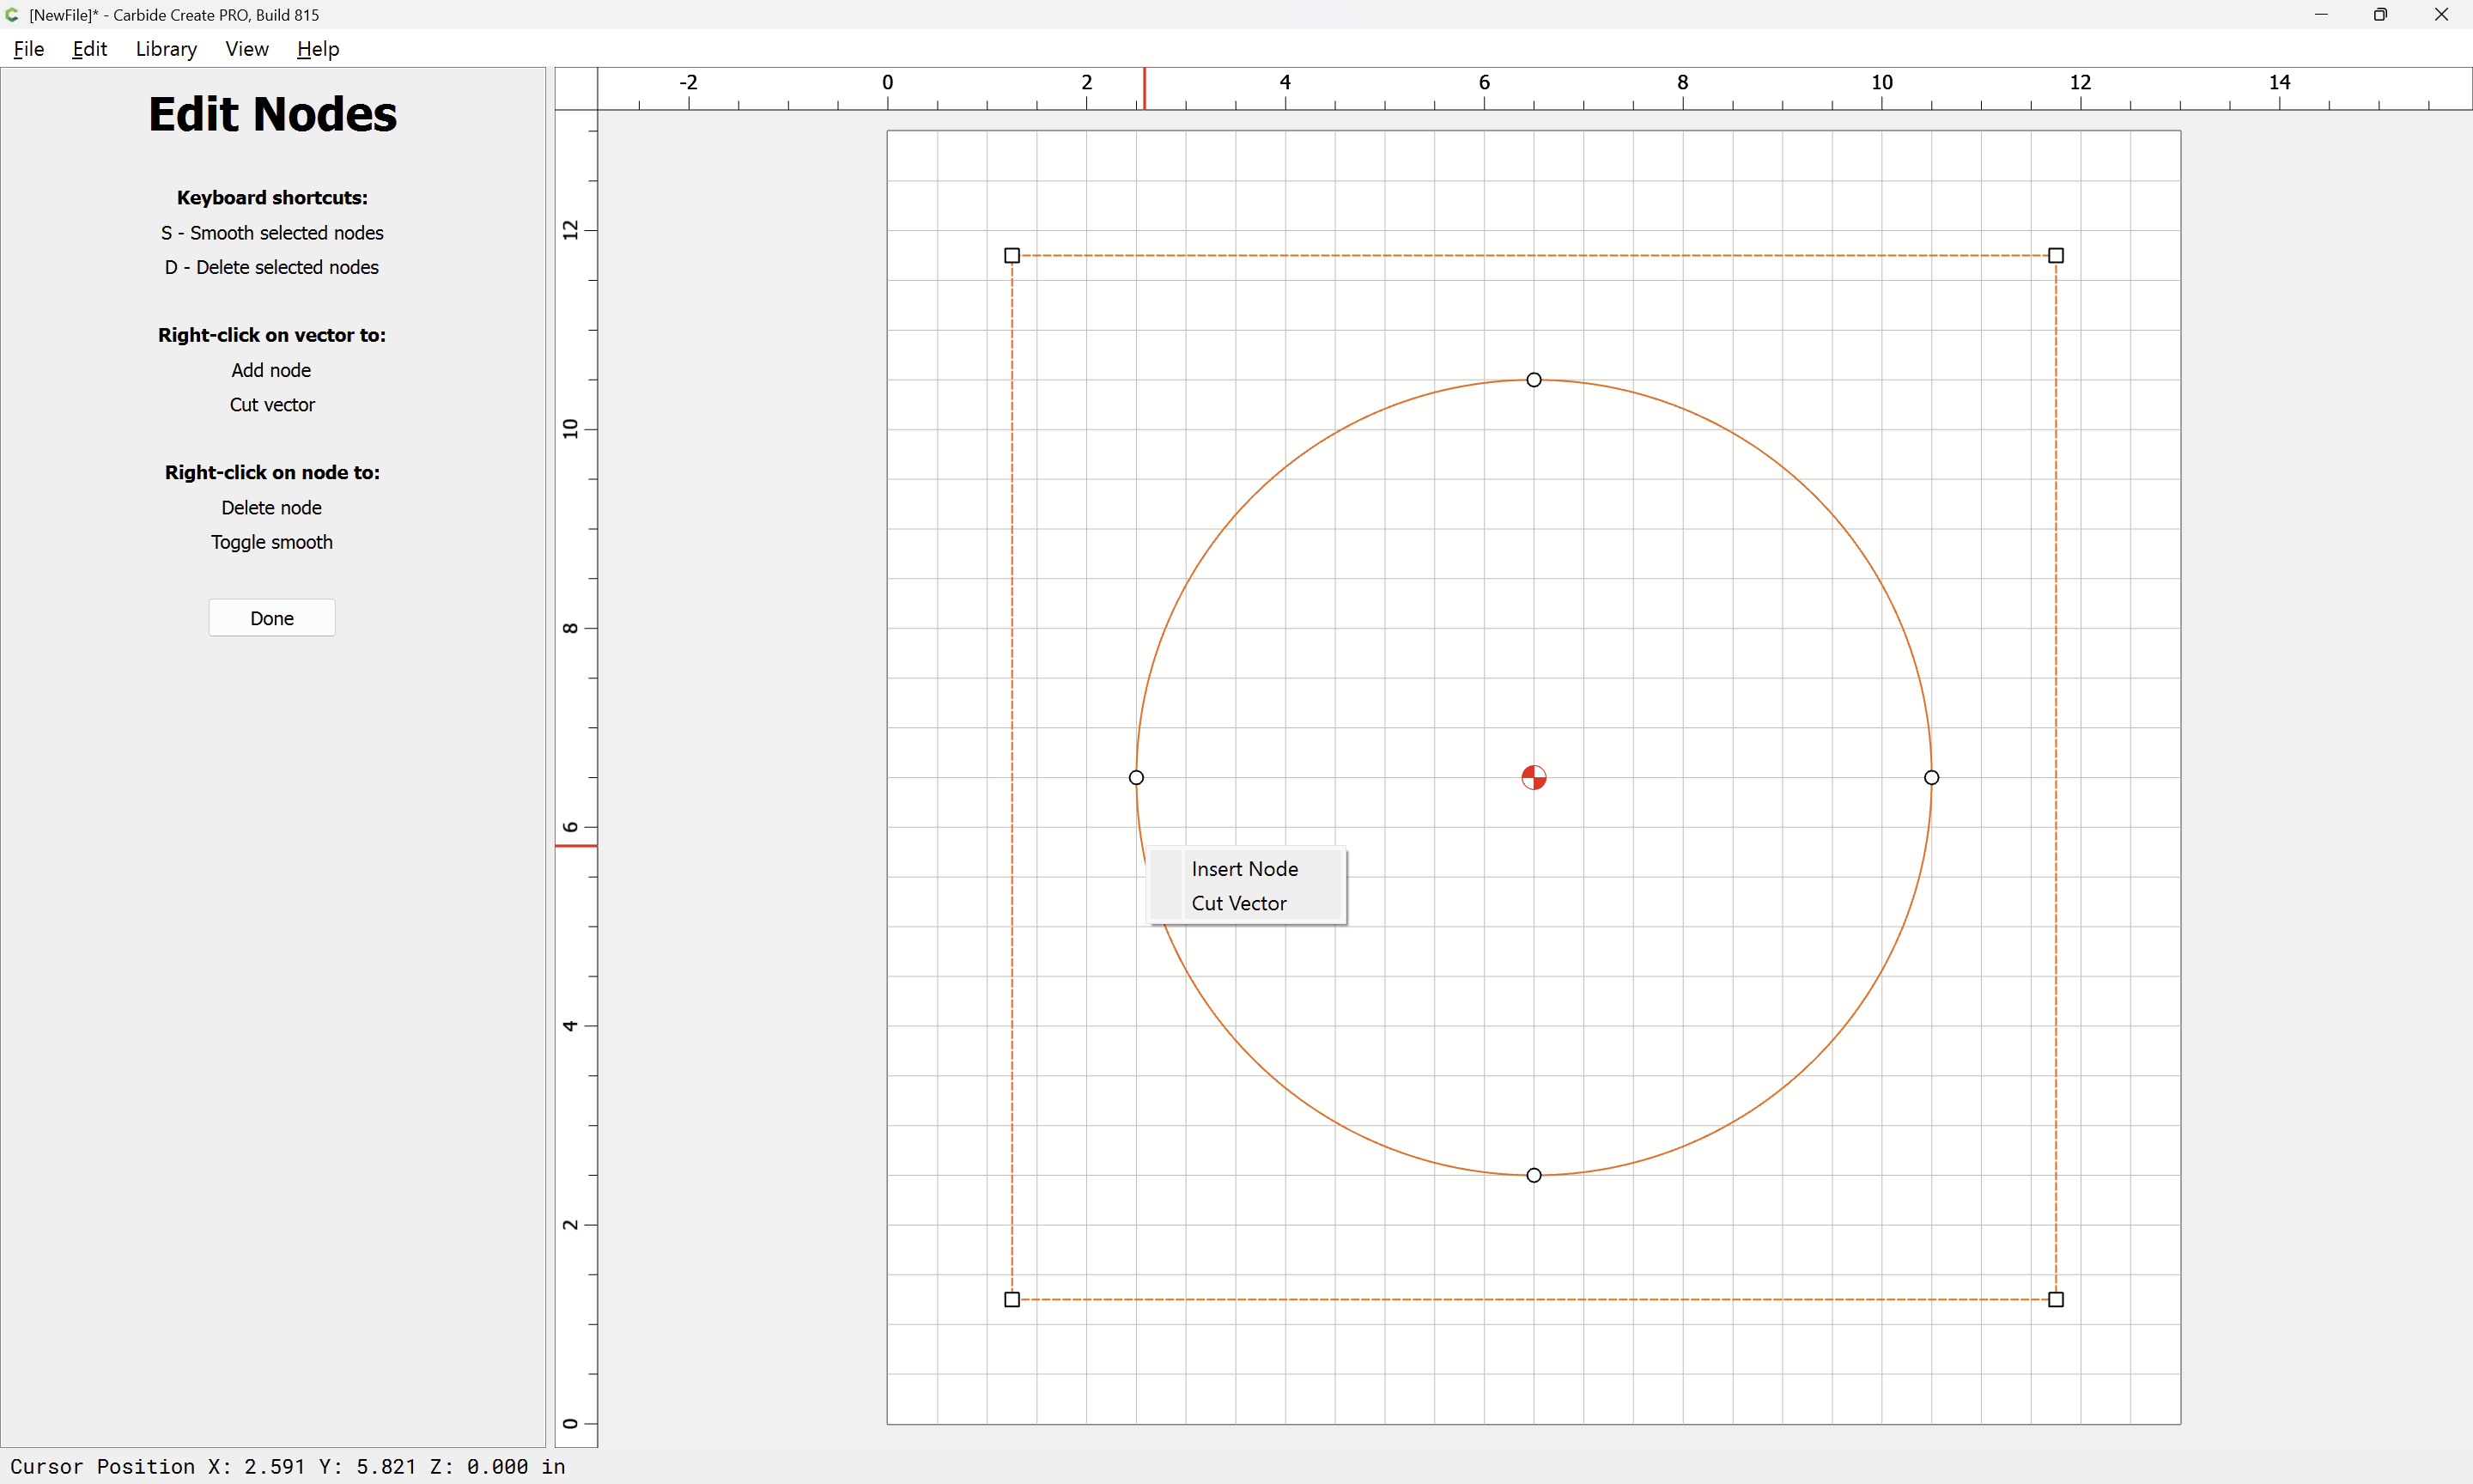2473x1484 pixels.
Task: Open the File menu
Action: click(29, 49)
